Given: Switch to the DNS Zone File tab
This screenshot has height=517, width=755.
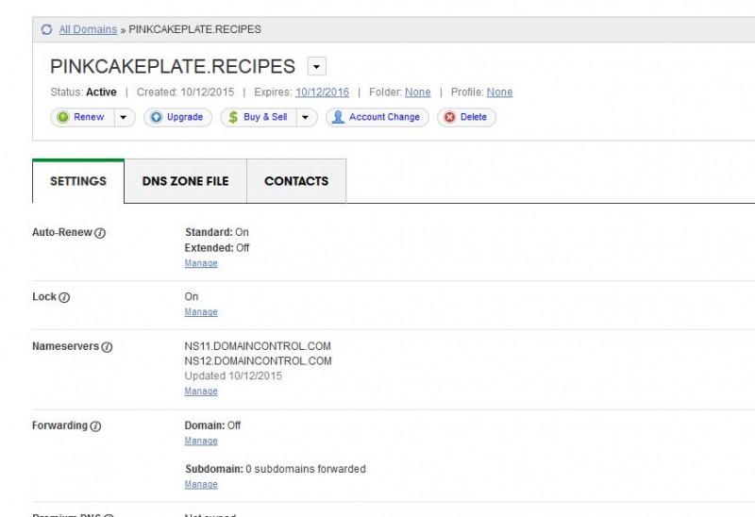Looking at the screenshot, I should click(185, 181).
